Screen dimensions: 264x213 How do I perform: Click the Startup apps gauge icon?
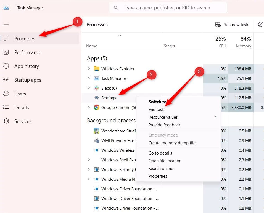[x=6, y=79]
